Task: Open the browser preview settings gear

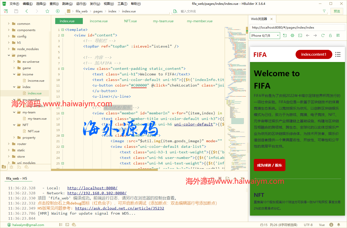Action: pyautogui.click(x=292, y=35)
